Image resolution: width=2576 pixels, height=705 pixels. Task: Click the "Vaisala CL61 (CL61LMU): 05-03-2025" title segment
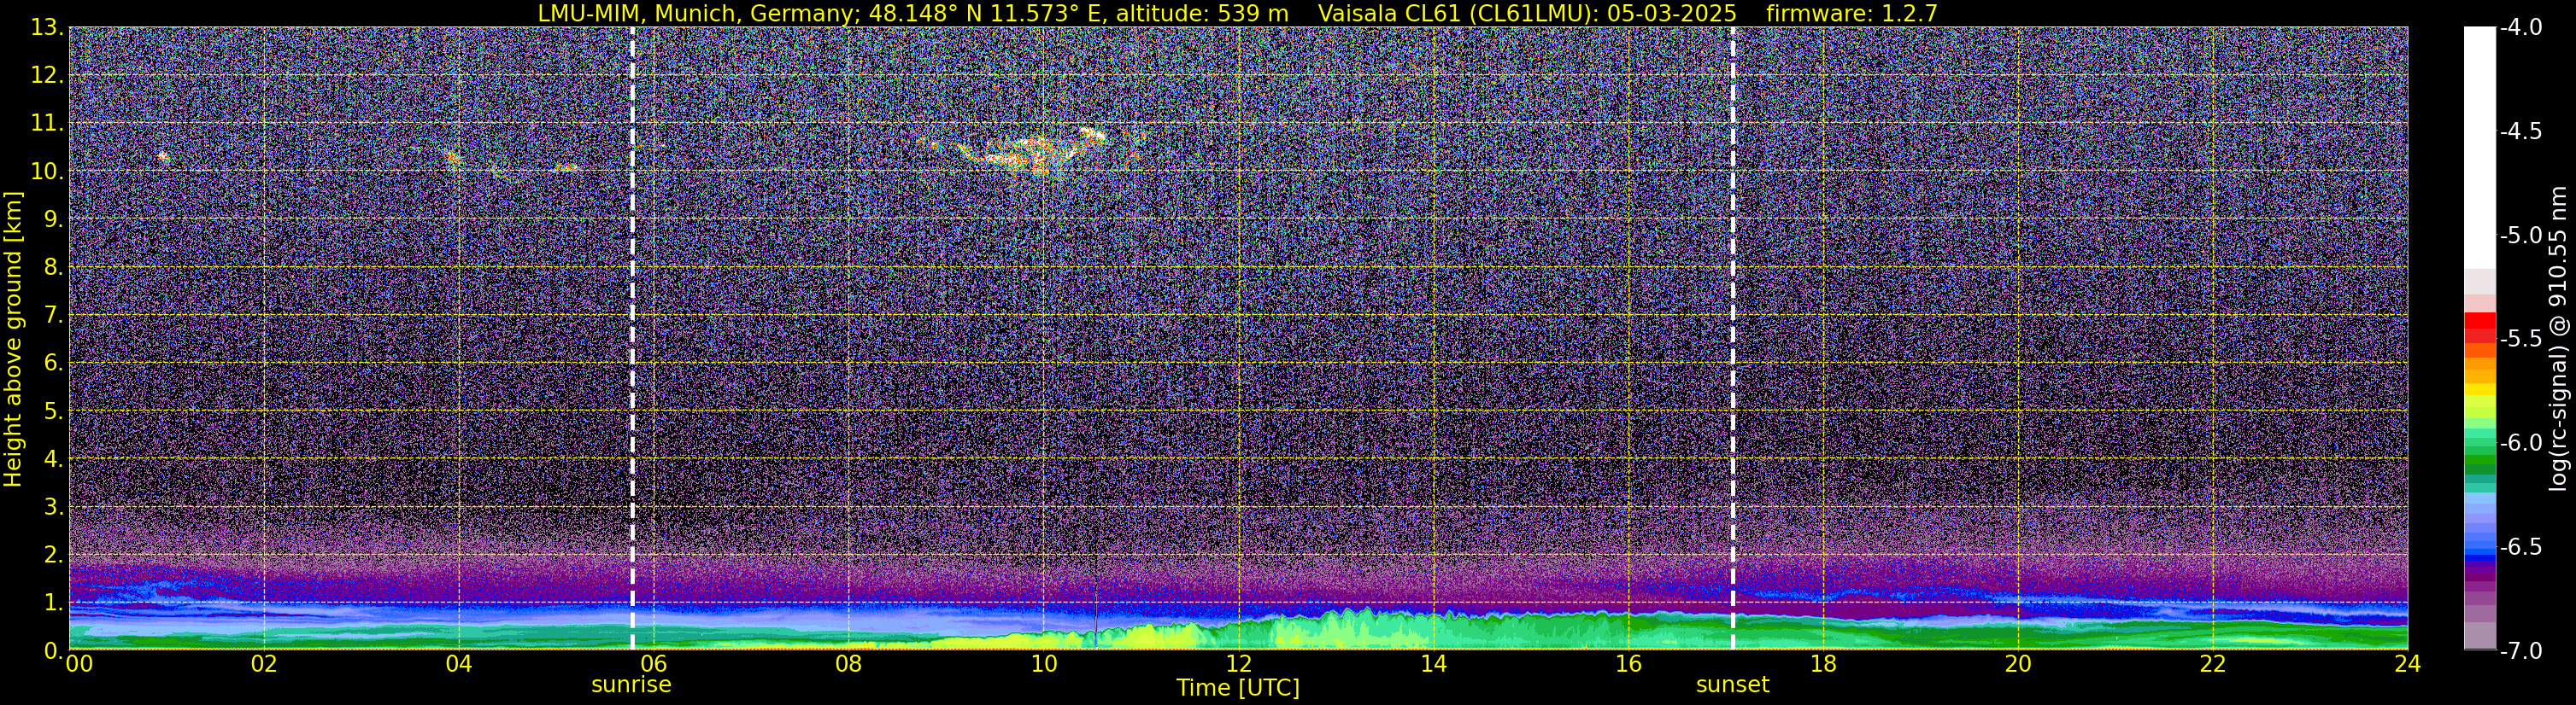[1527, 13]
